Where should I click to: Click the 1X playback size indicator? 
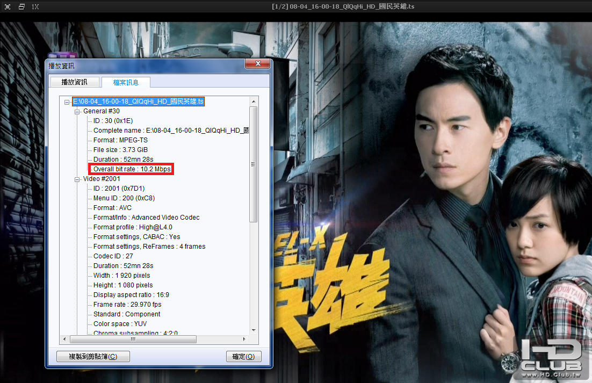(x=35, y=7)
